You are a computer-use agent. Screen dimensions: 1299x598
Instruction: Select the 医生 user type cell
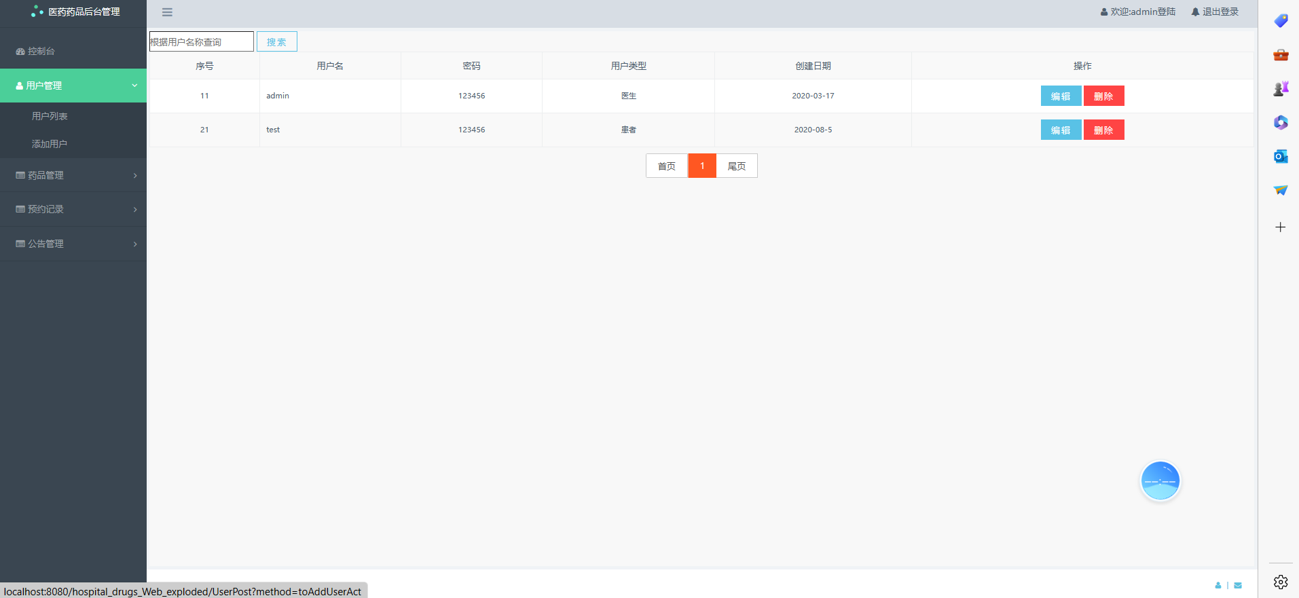(629, 96)
